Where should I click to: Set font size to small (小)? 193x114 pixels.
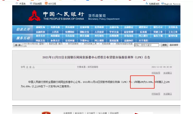pyautogui.click(x=33, y=67)
